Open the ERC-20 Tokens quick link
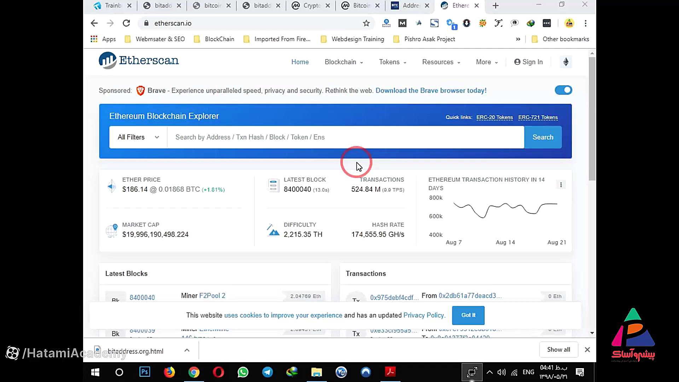This screenshot has width=679, height=382. point(494,117)
